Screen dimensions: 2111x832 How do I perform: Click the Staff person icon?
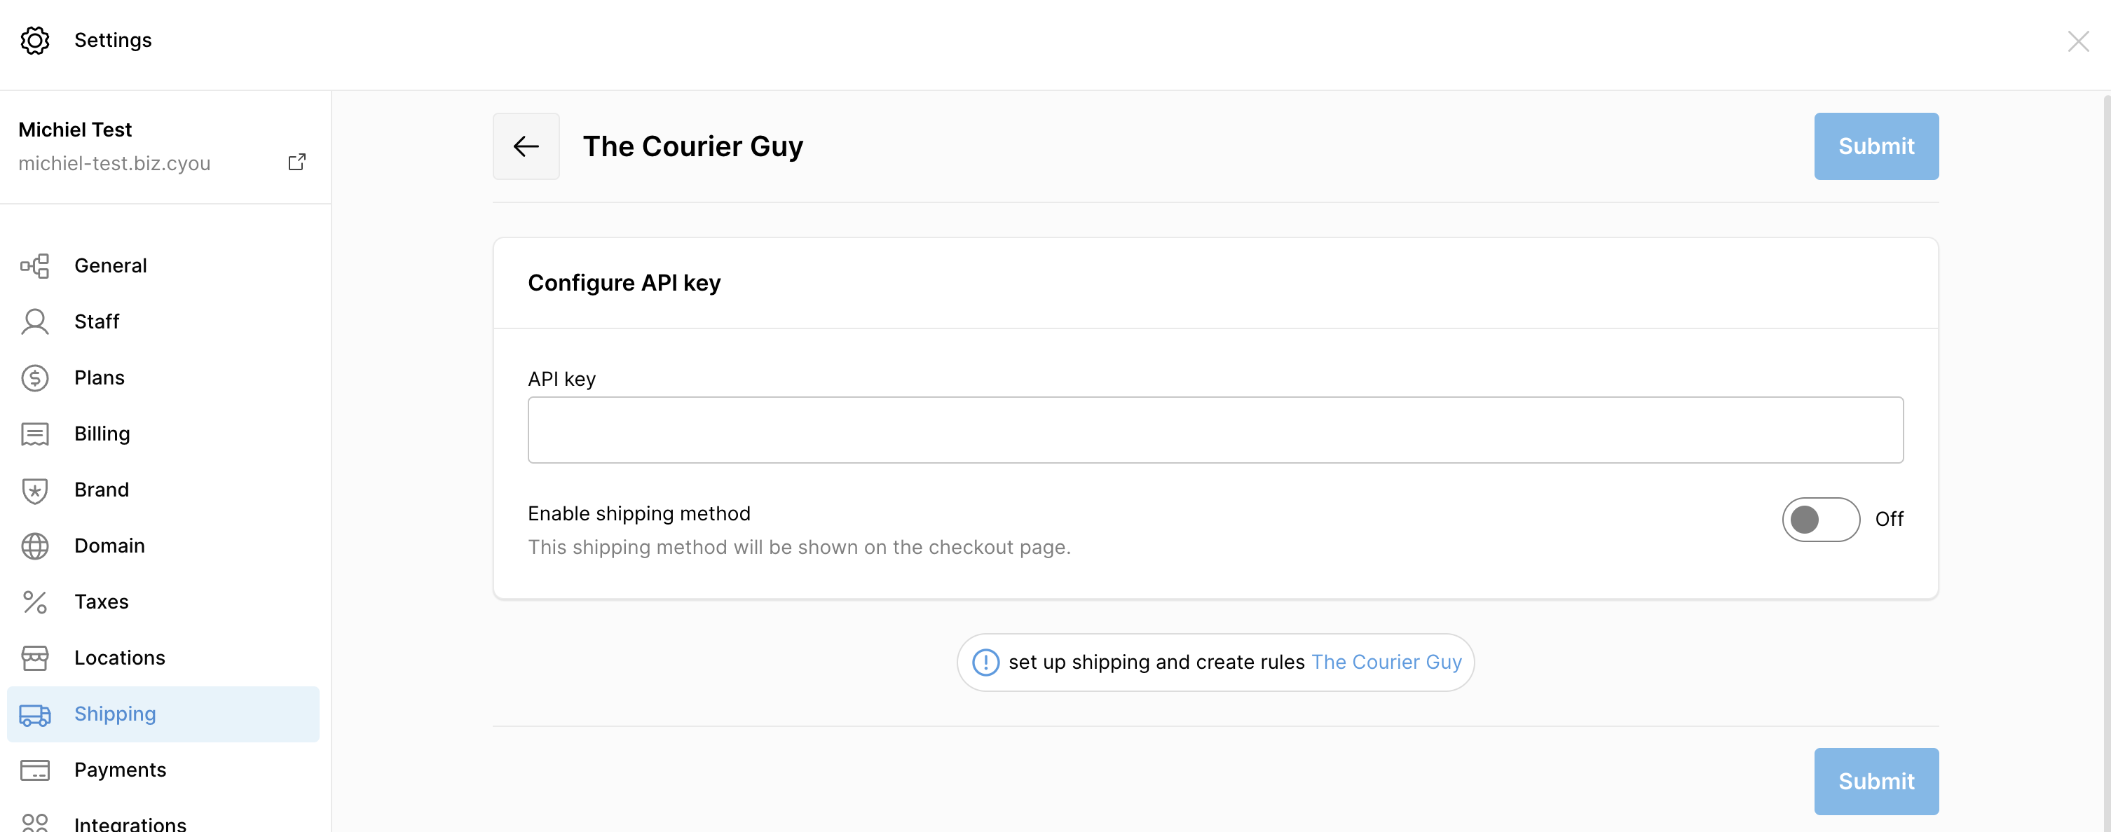[x=35, y=322]
